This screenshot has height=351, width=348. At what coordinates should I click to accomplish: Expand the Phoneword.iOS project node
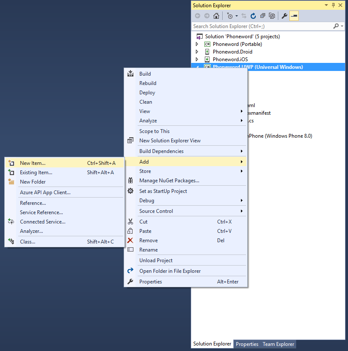[x=197, y=59]
